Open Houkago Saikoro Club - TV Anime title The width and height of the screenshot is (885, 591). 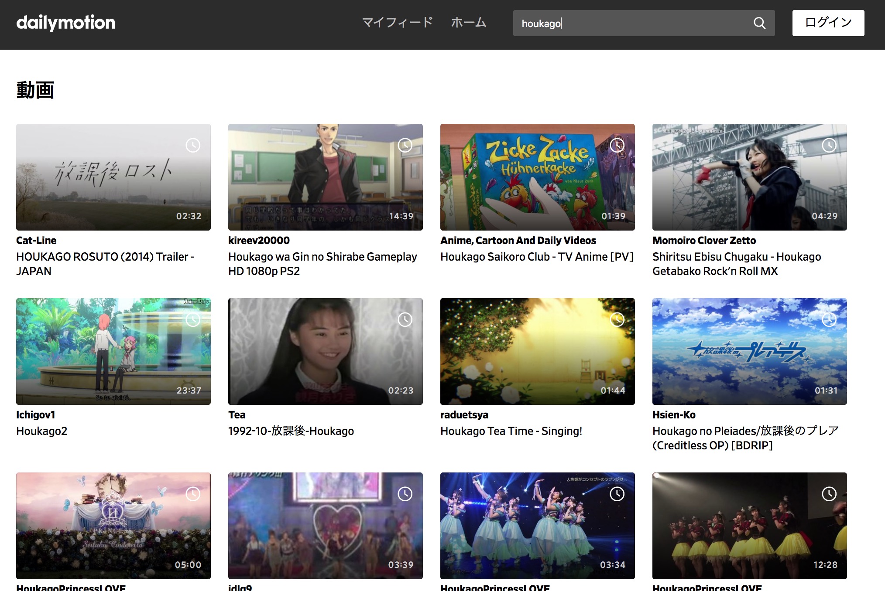pos(537,257)
